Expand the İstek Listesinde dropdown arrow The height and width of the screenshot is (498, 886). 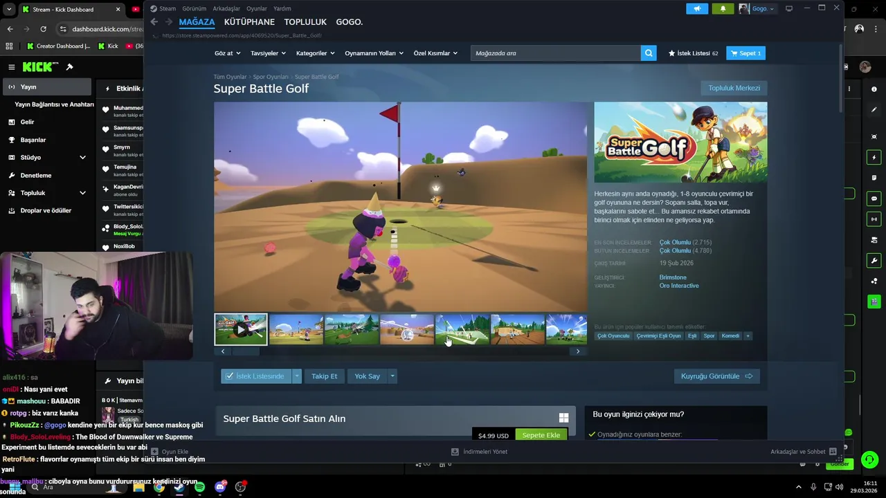297,376
